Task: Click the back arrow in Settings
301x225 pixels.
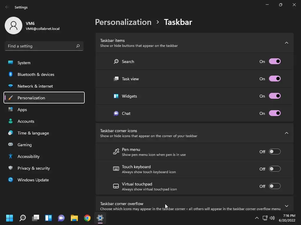Action: tap(7, 7)
